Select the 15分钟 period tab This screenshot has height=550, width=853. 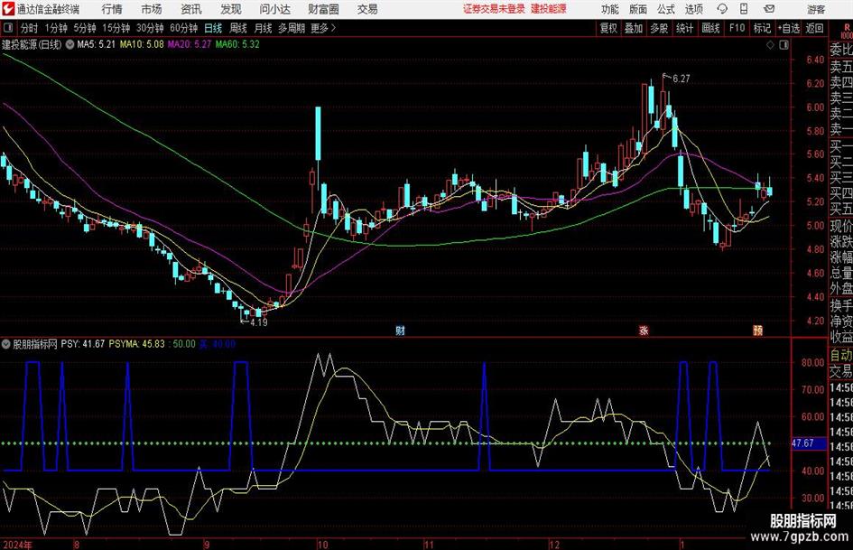[116, 28]
